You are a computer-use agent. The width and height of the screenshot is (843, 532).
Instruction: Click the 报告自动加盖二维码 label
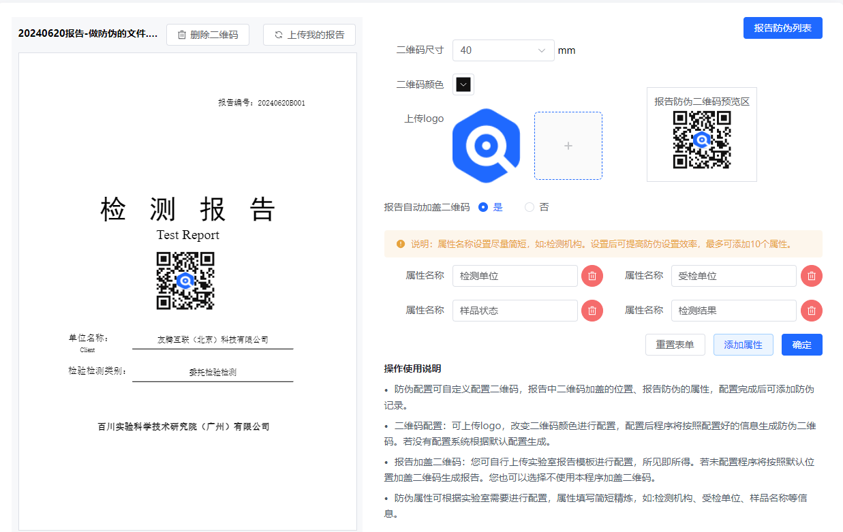[427, 207]
